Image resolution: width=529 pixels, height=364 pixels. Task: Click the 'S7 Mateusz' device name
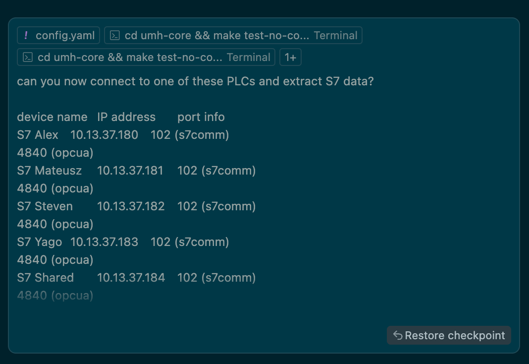[49, 171]
